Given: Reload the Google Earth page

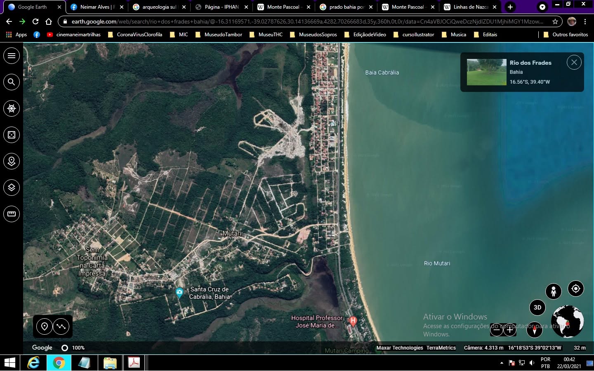Looking at the screenshot, I should pos(35,21).
